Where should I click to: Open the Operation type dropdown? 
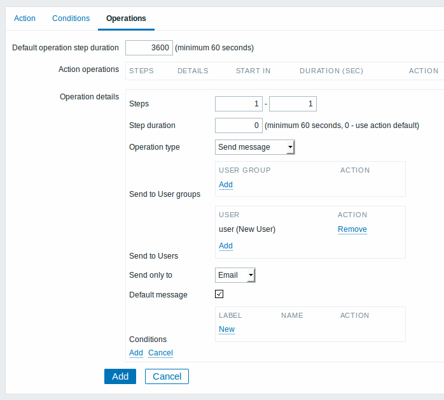(x=255, y=147)
